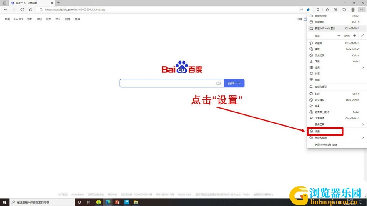Click the 百度一下 search button
The height and width of the screenshot is (206, 367).
coord(234,83)
